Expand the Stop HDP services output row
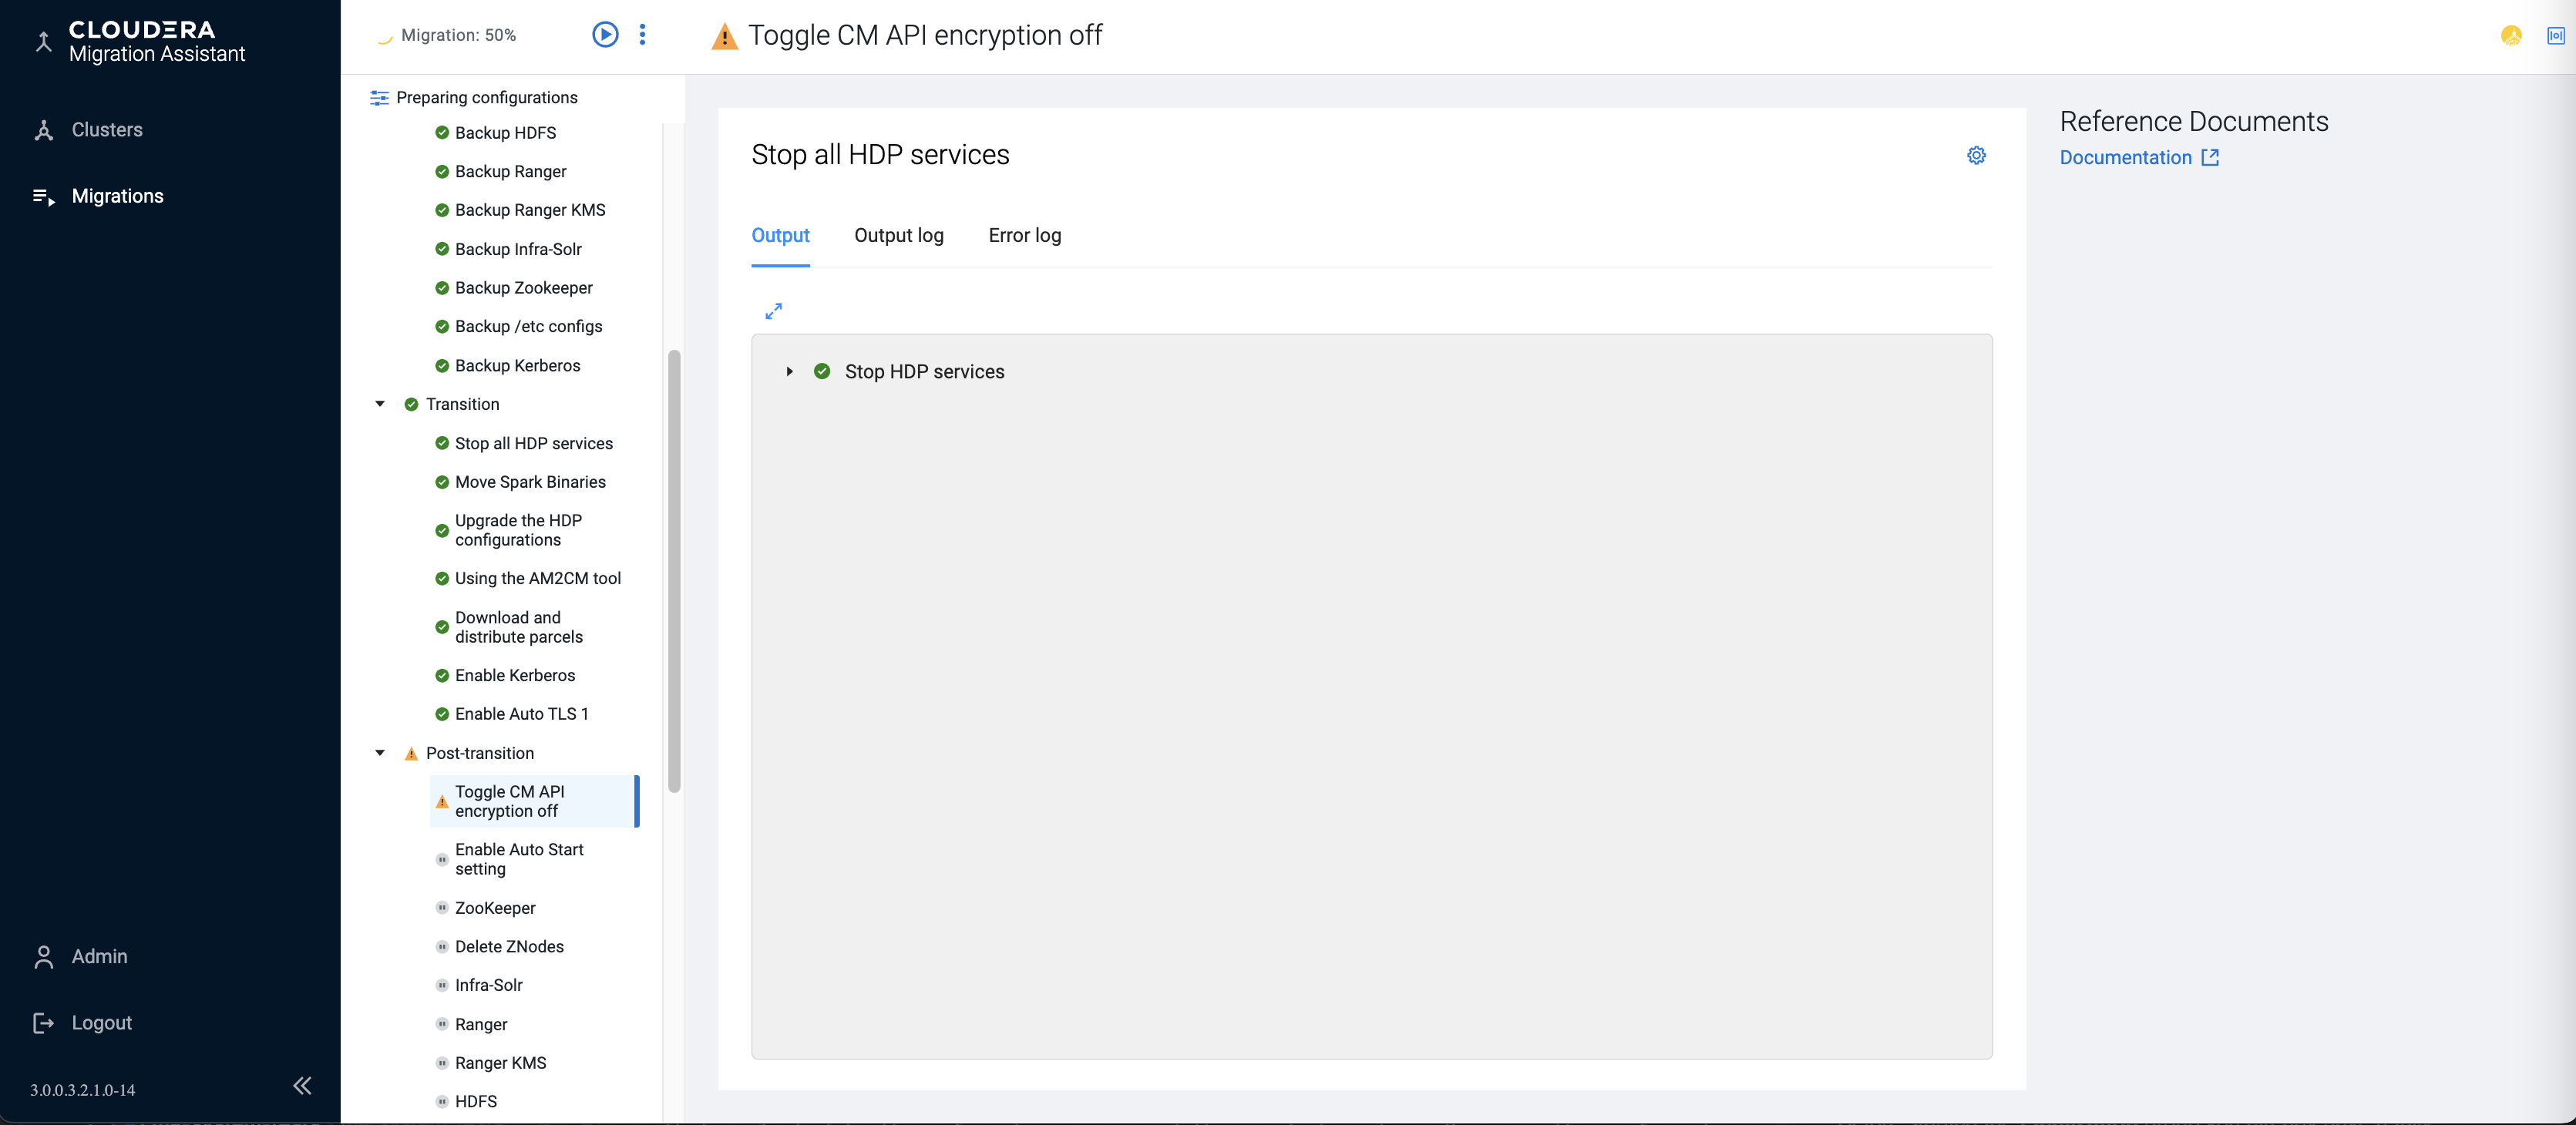This screenshot has height=1125, width=2576. pyautogui.click(x=789, y=372)
